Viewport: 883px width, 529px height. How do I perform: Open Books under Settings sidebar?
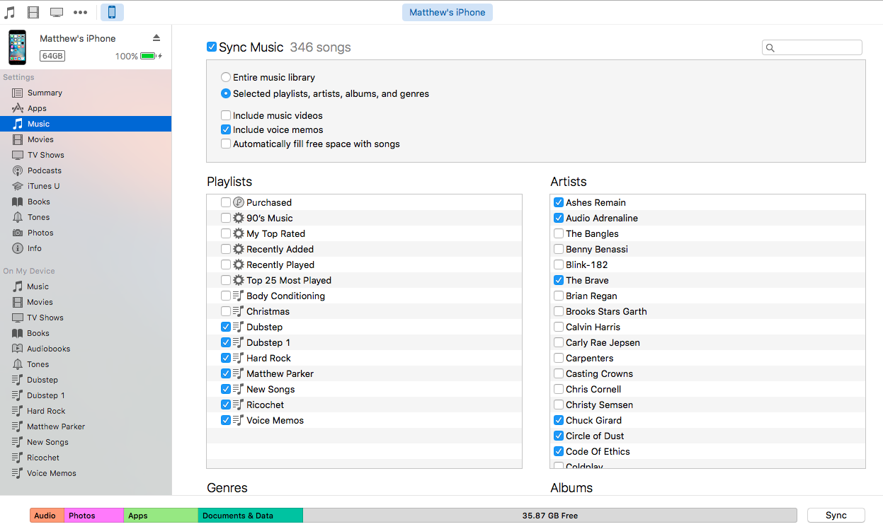coord(86,202)
